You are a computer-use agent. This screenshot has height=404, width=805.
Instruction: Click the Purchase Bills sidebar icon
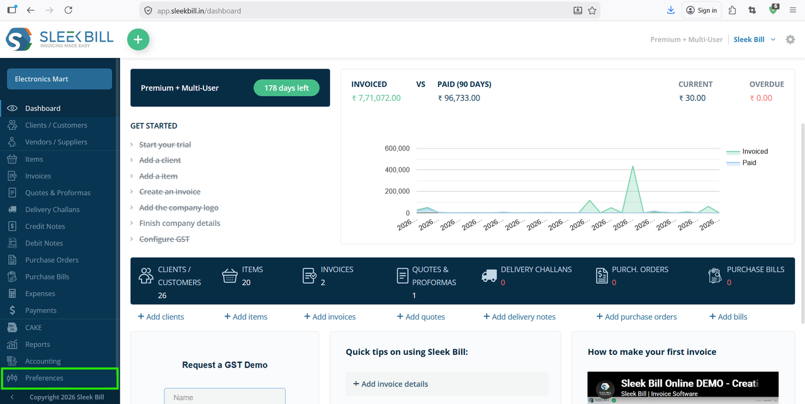coord(12,277)
